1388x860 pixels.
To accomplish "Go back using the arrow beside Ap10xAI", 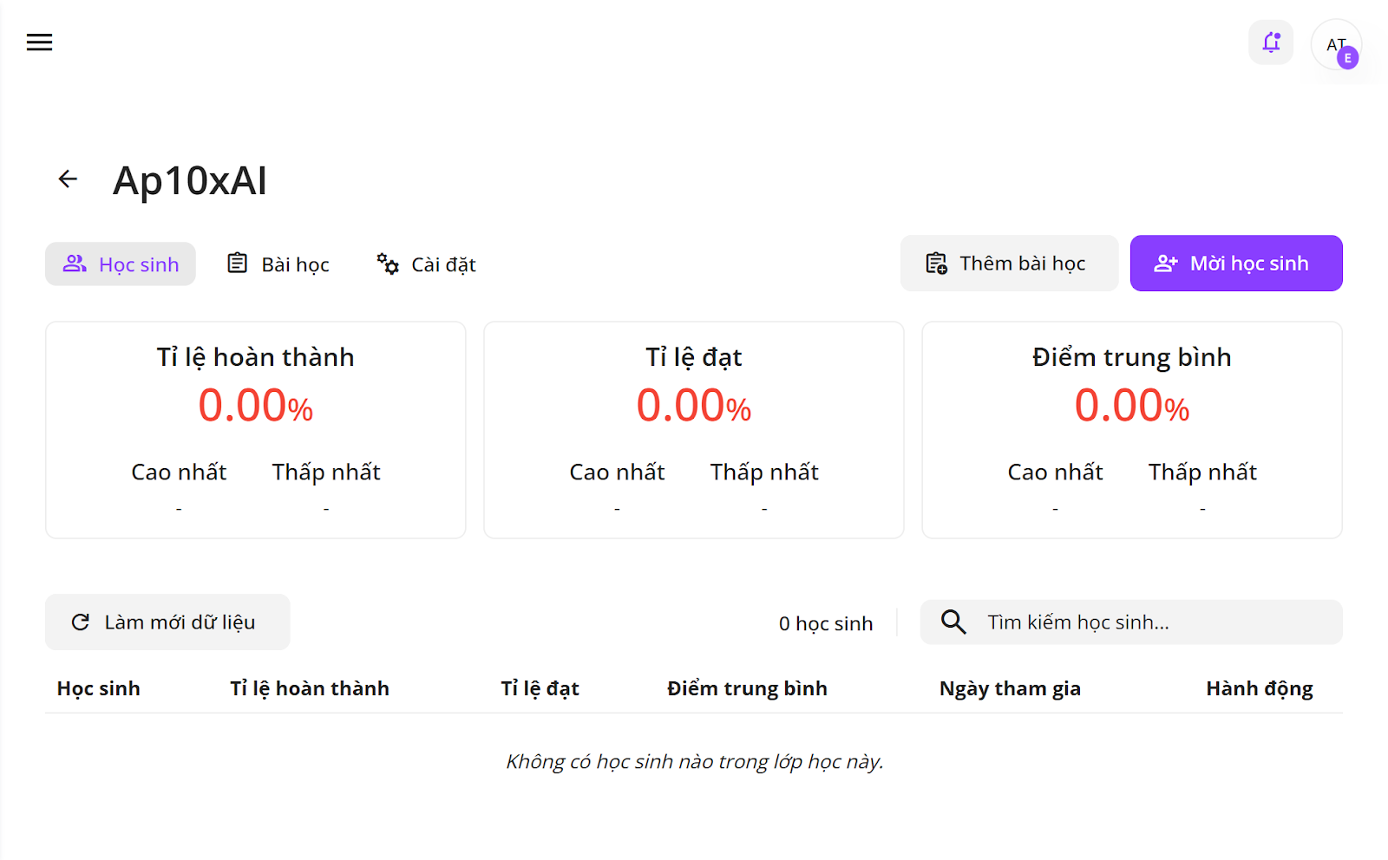I will [68, 179].
